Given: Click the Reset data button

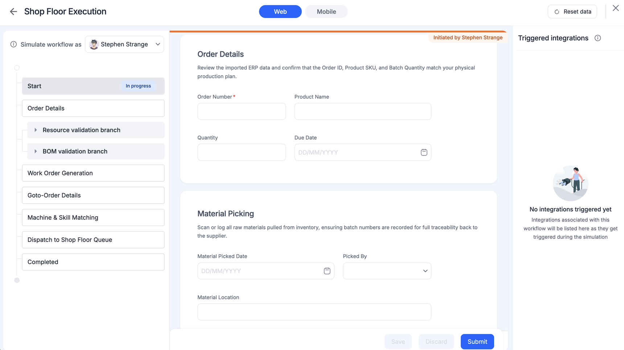Looking at the screenshot, I should 572,12.
